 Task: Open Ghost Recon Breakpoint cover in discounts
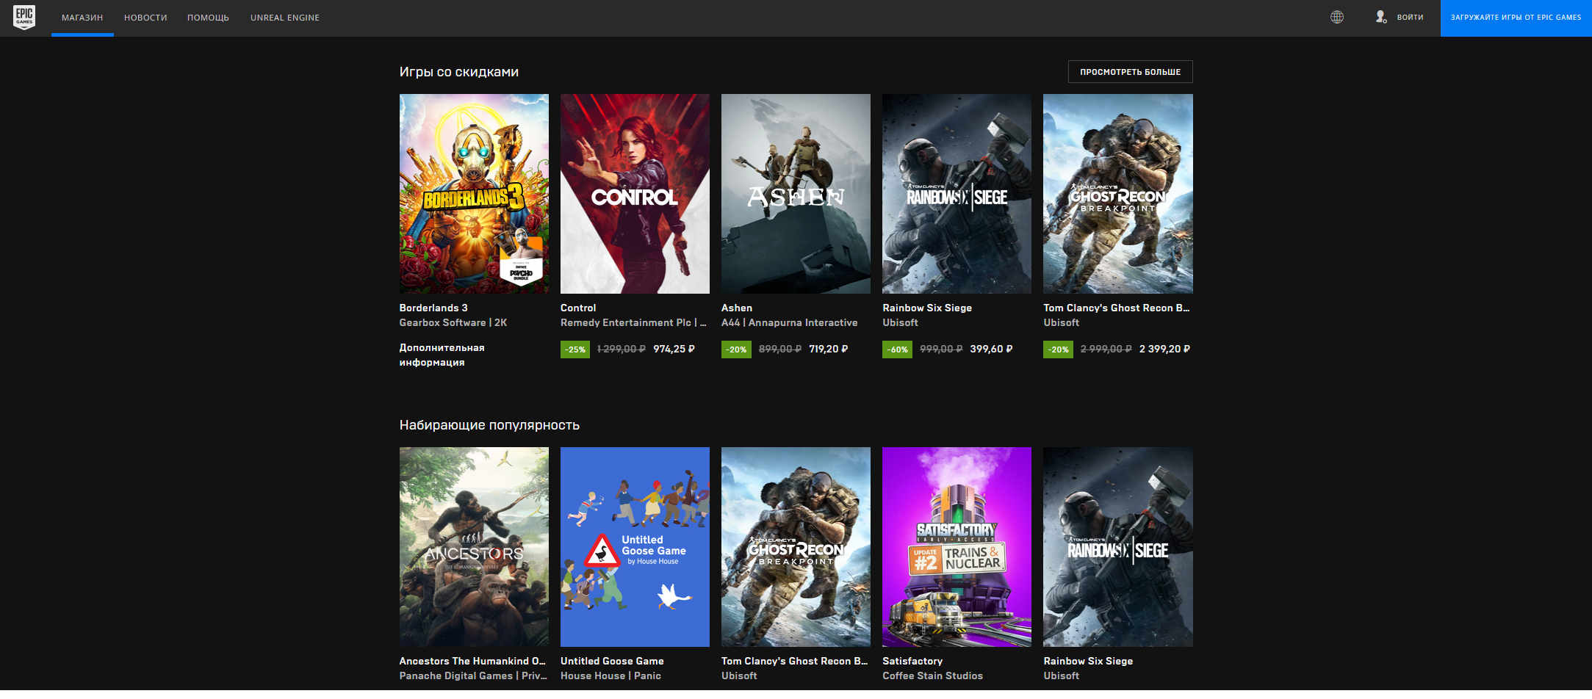pyautogui.click(x=1118, y=194)
